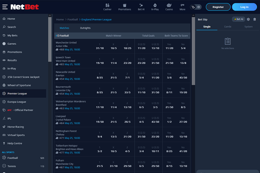Open Virtual Sports in the sidebar
Screen dimensions: 260x173
[x=23, y=135]
